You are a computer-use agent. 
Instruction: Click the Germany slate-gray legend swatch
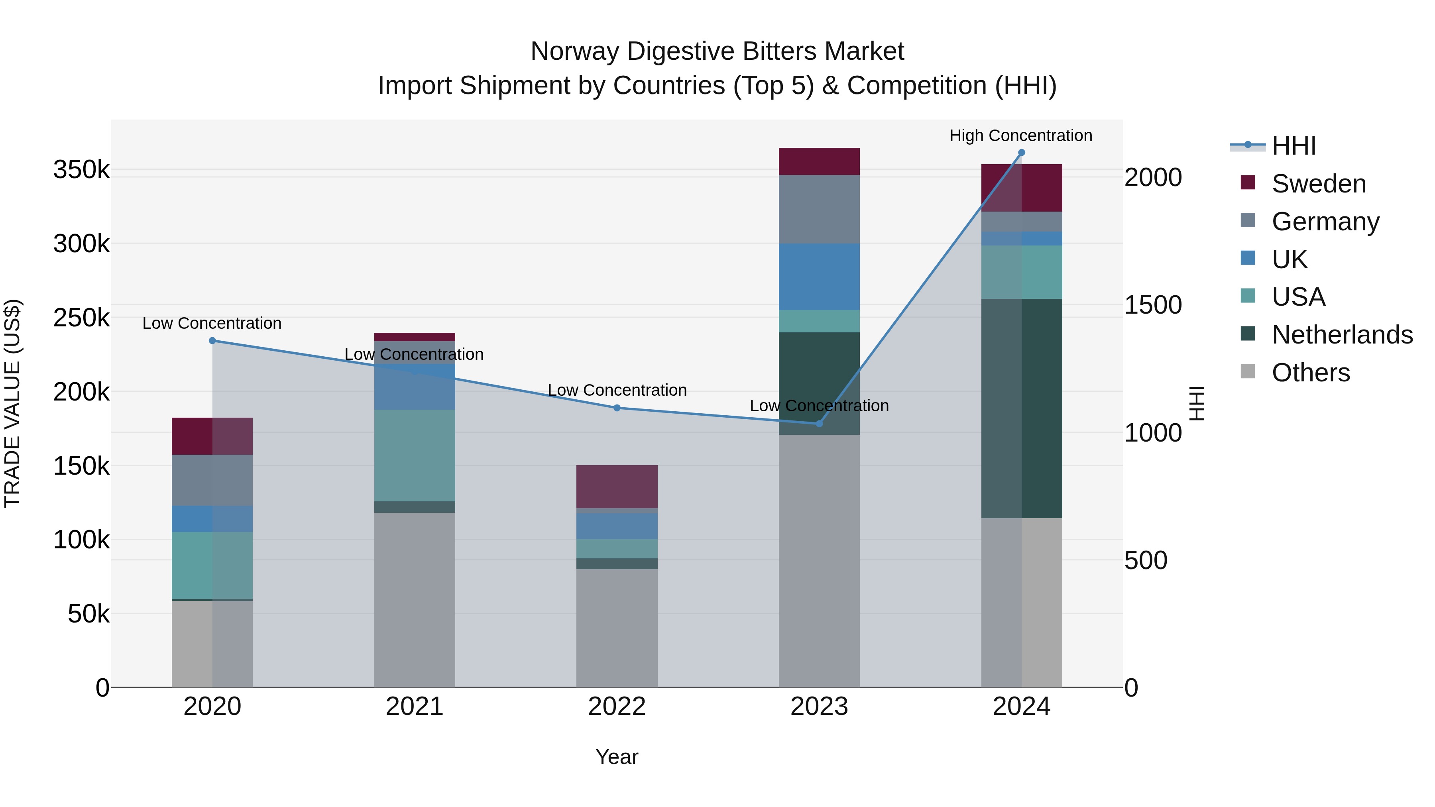[1248, 220]
